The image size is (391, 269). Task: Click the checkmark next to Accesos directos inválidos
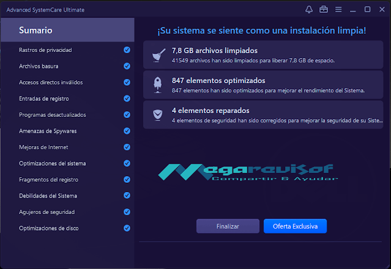(x=127, y=82)
